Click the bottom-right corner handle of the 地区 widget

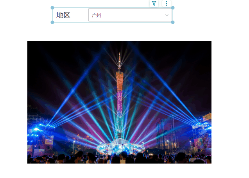(173, 22)
